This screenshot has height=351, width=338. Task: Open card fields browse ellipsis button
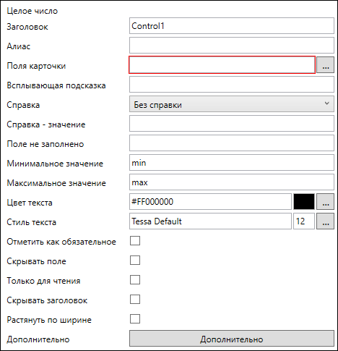[x=325, y=64]
